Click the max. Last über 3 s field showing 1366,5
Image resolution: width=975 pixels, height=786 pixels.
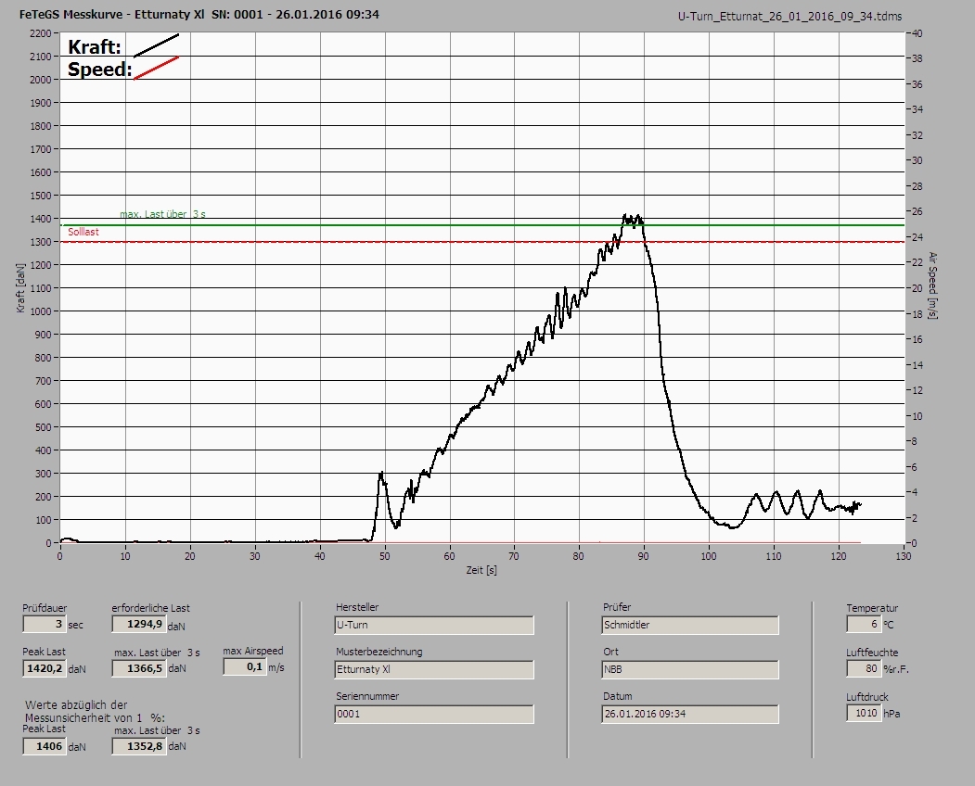138,668
